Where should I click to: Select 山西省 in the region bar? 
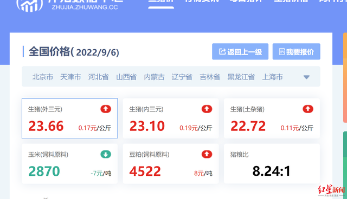click(126, 77)
